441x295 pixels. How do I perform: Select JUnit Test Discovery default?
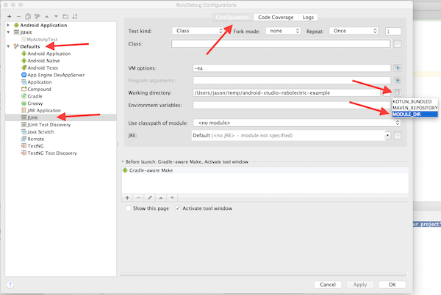49,125
